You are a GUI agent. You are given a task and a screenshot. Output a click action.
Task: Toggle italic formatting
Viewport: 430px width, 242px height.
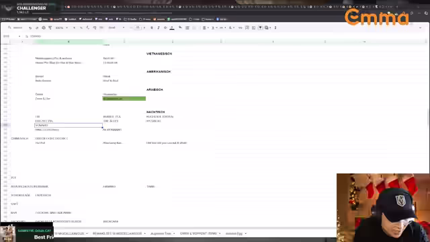coord(159,28)
